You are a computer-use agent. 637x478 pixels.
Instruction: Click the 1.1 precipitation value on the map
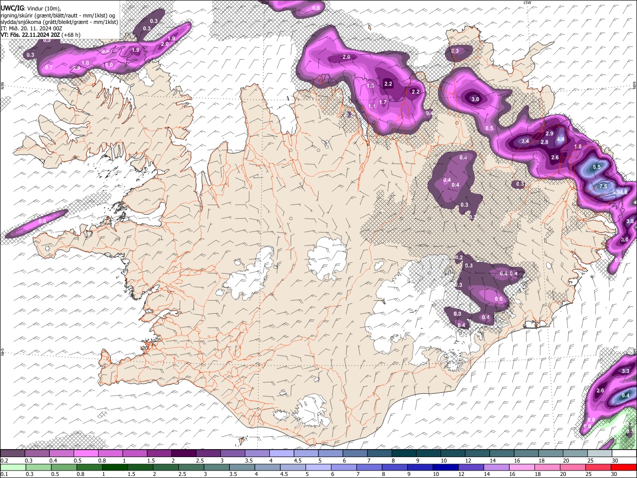(372, 106)
